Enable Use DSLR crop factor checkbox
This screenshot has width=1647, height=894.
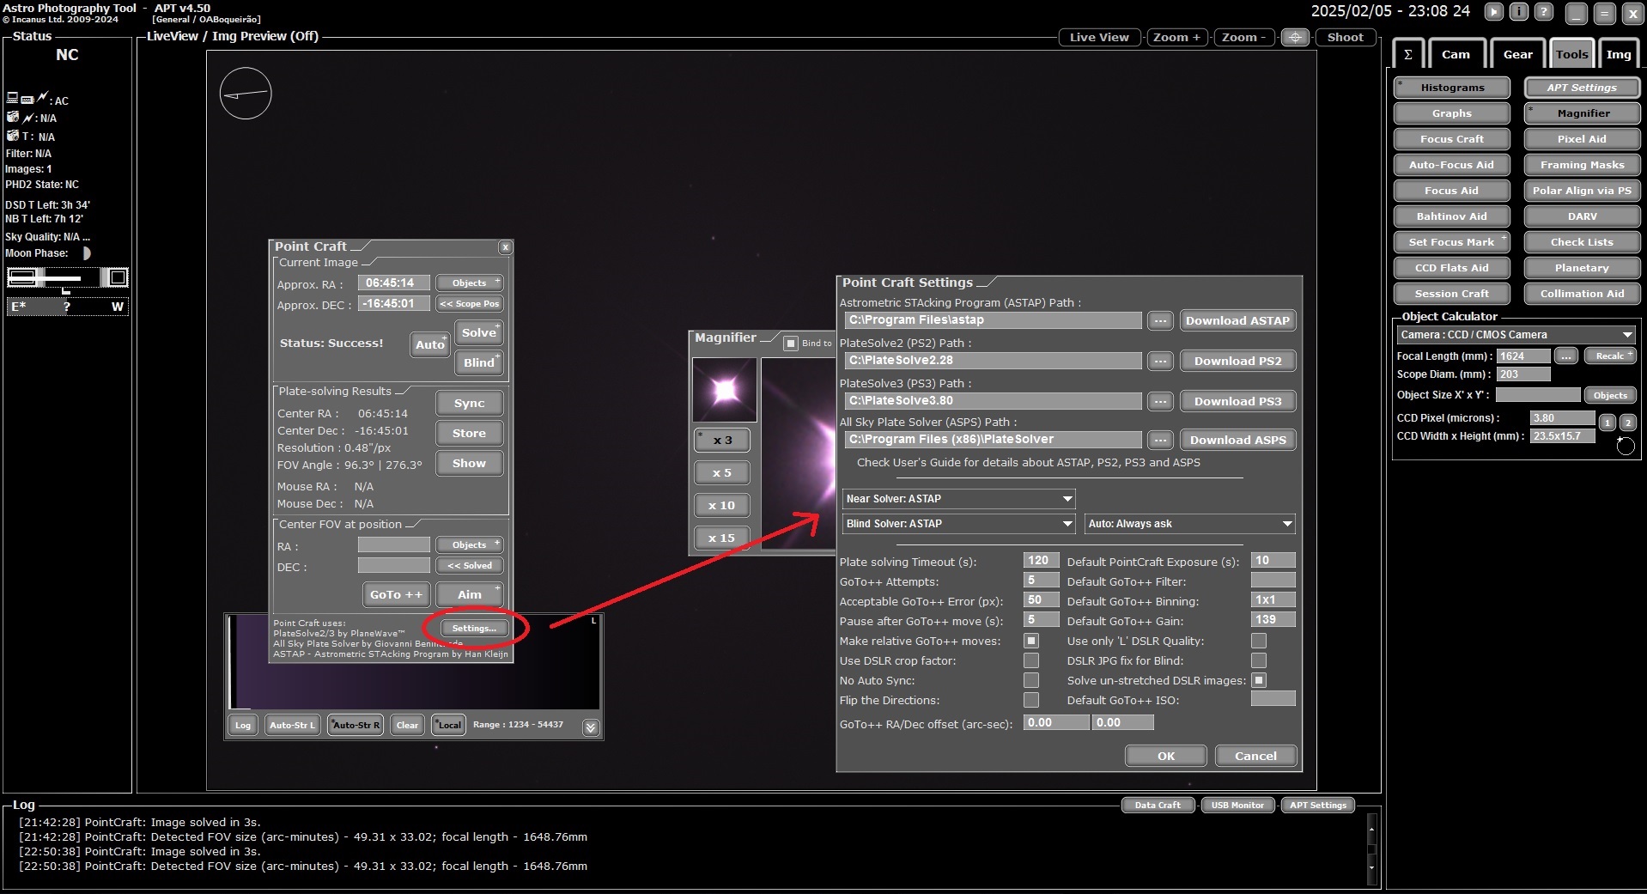(x=1031, y=660)
